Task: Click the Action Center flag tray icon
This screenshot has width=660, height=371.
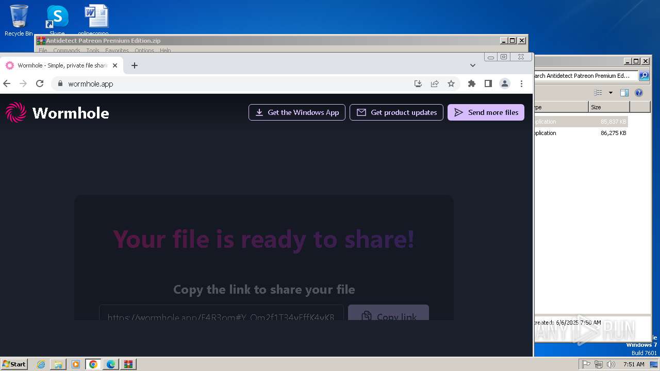Action: (586, 364)
